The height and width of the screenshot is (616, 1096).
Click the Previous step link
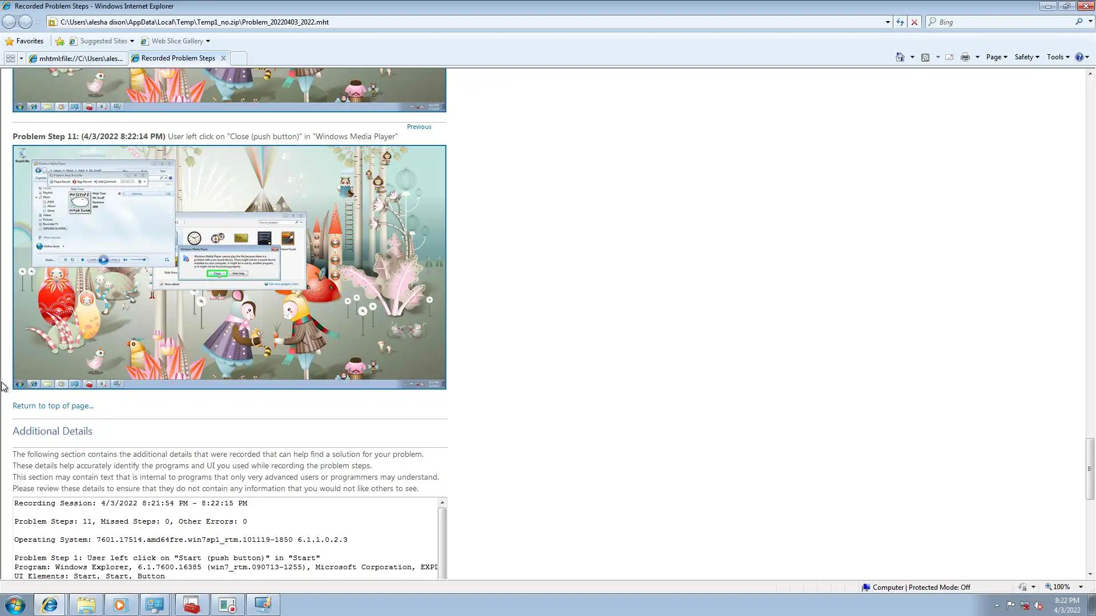(419, 127)
